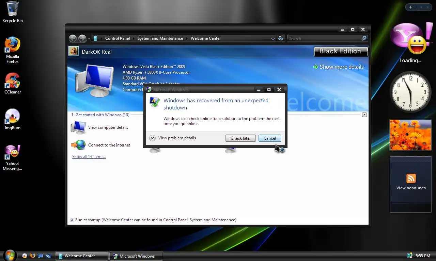
Task: Click the shield icon in the recovery dialog
Action: (155, 102)
